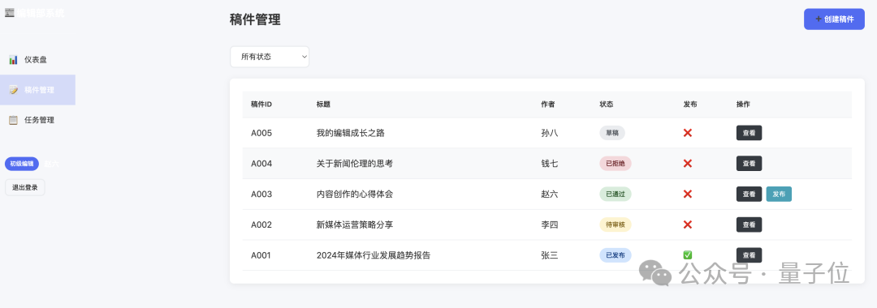Click the title 内容创作的心得体会

(355, 195)
